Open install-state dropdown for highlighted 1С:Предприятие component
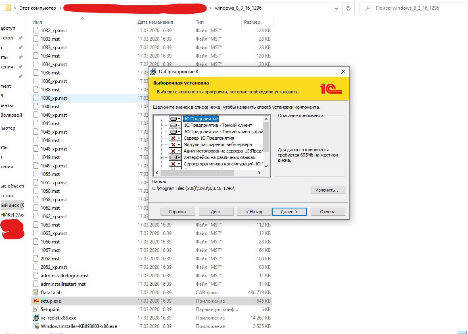Image resolution: width=468 pixels, height=334 pixels. click(x=175, y=119)
